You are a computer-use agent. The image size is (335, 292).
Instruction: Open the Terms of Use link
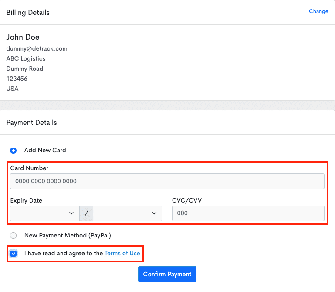[x=122, y=253]
